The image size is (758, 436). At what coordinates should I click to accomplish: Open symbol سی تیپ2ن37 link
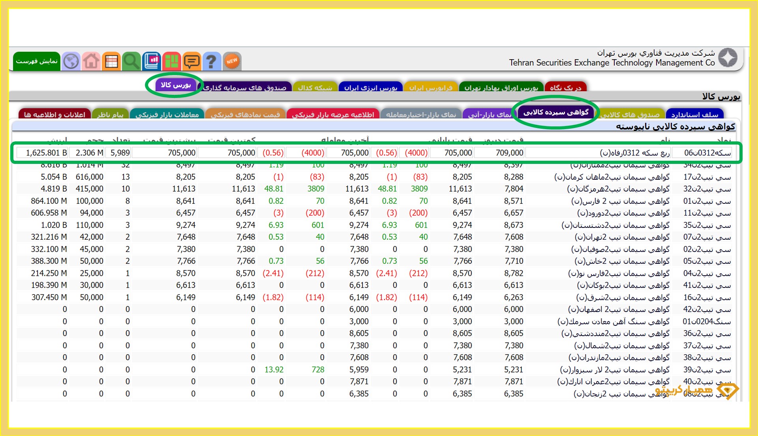click(x=707, y=346)
